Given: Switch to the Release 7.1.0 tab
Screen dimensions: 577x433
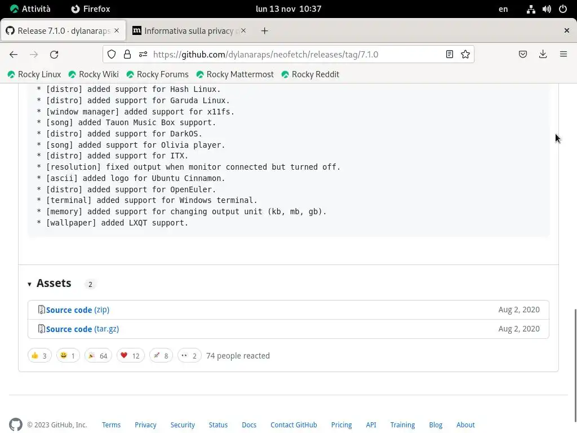Looking at the screenshot, I should pyautogui.click(x=63, y=31).
